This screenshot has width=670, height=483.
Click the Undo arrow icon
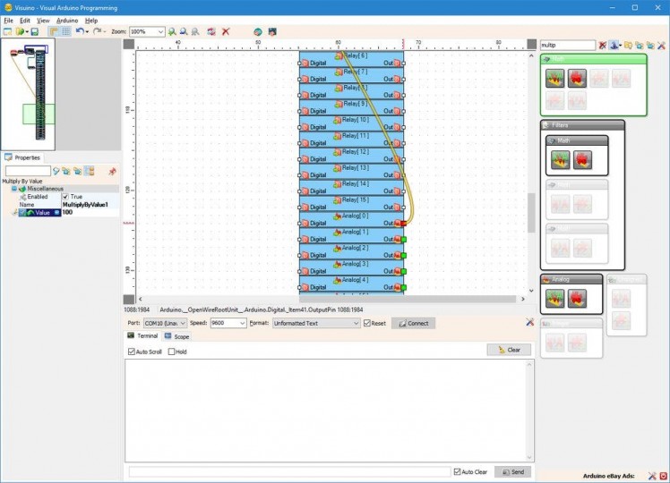[x=80, y=31]
